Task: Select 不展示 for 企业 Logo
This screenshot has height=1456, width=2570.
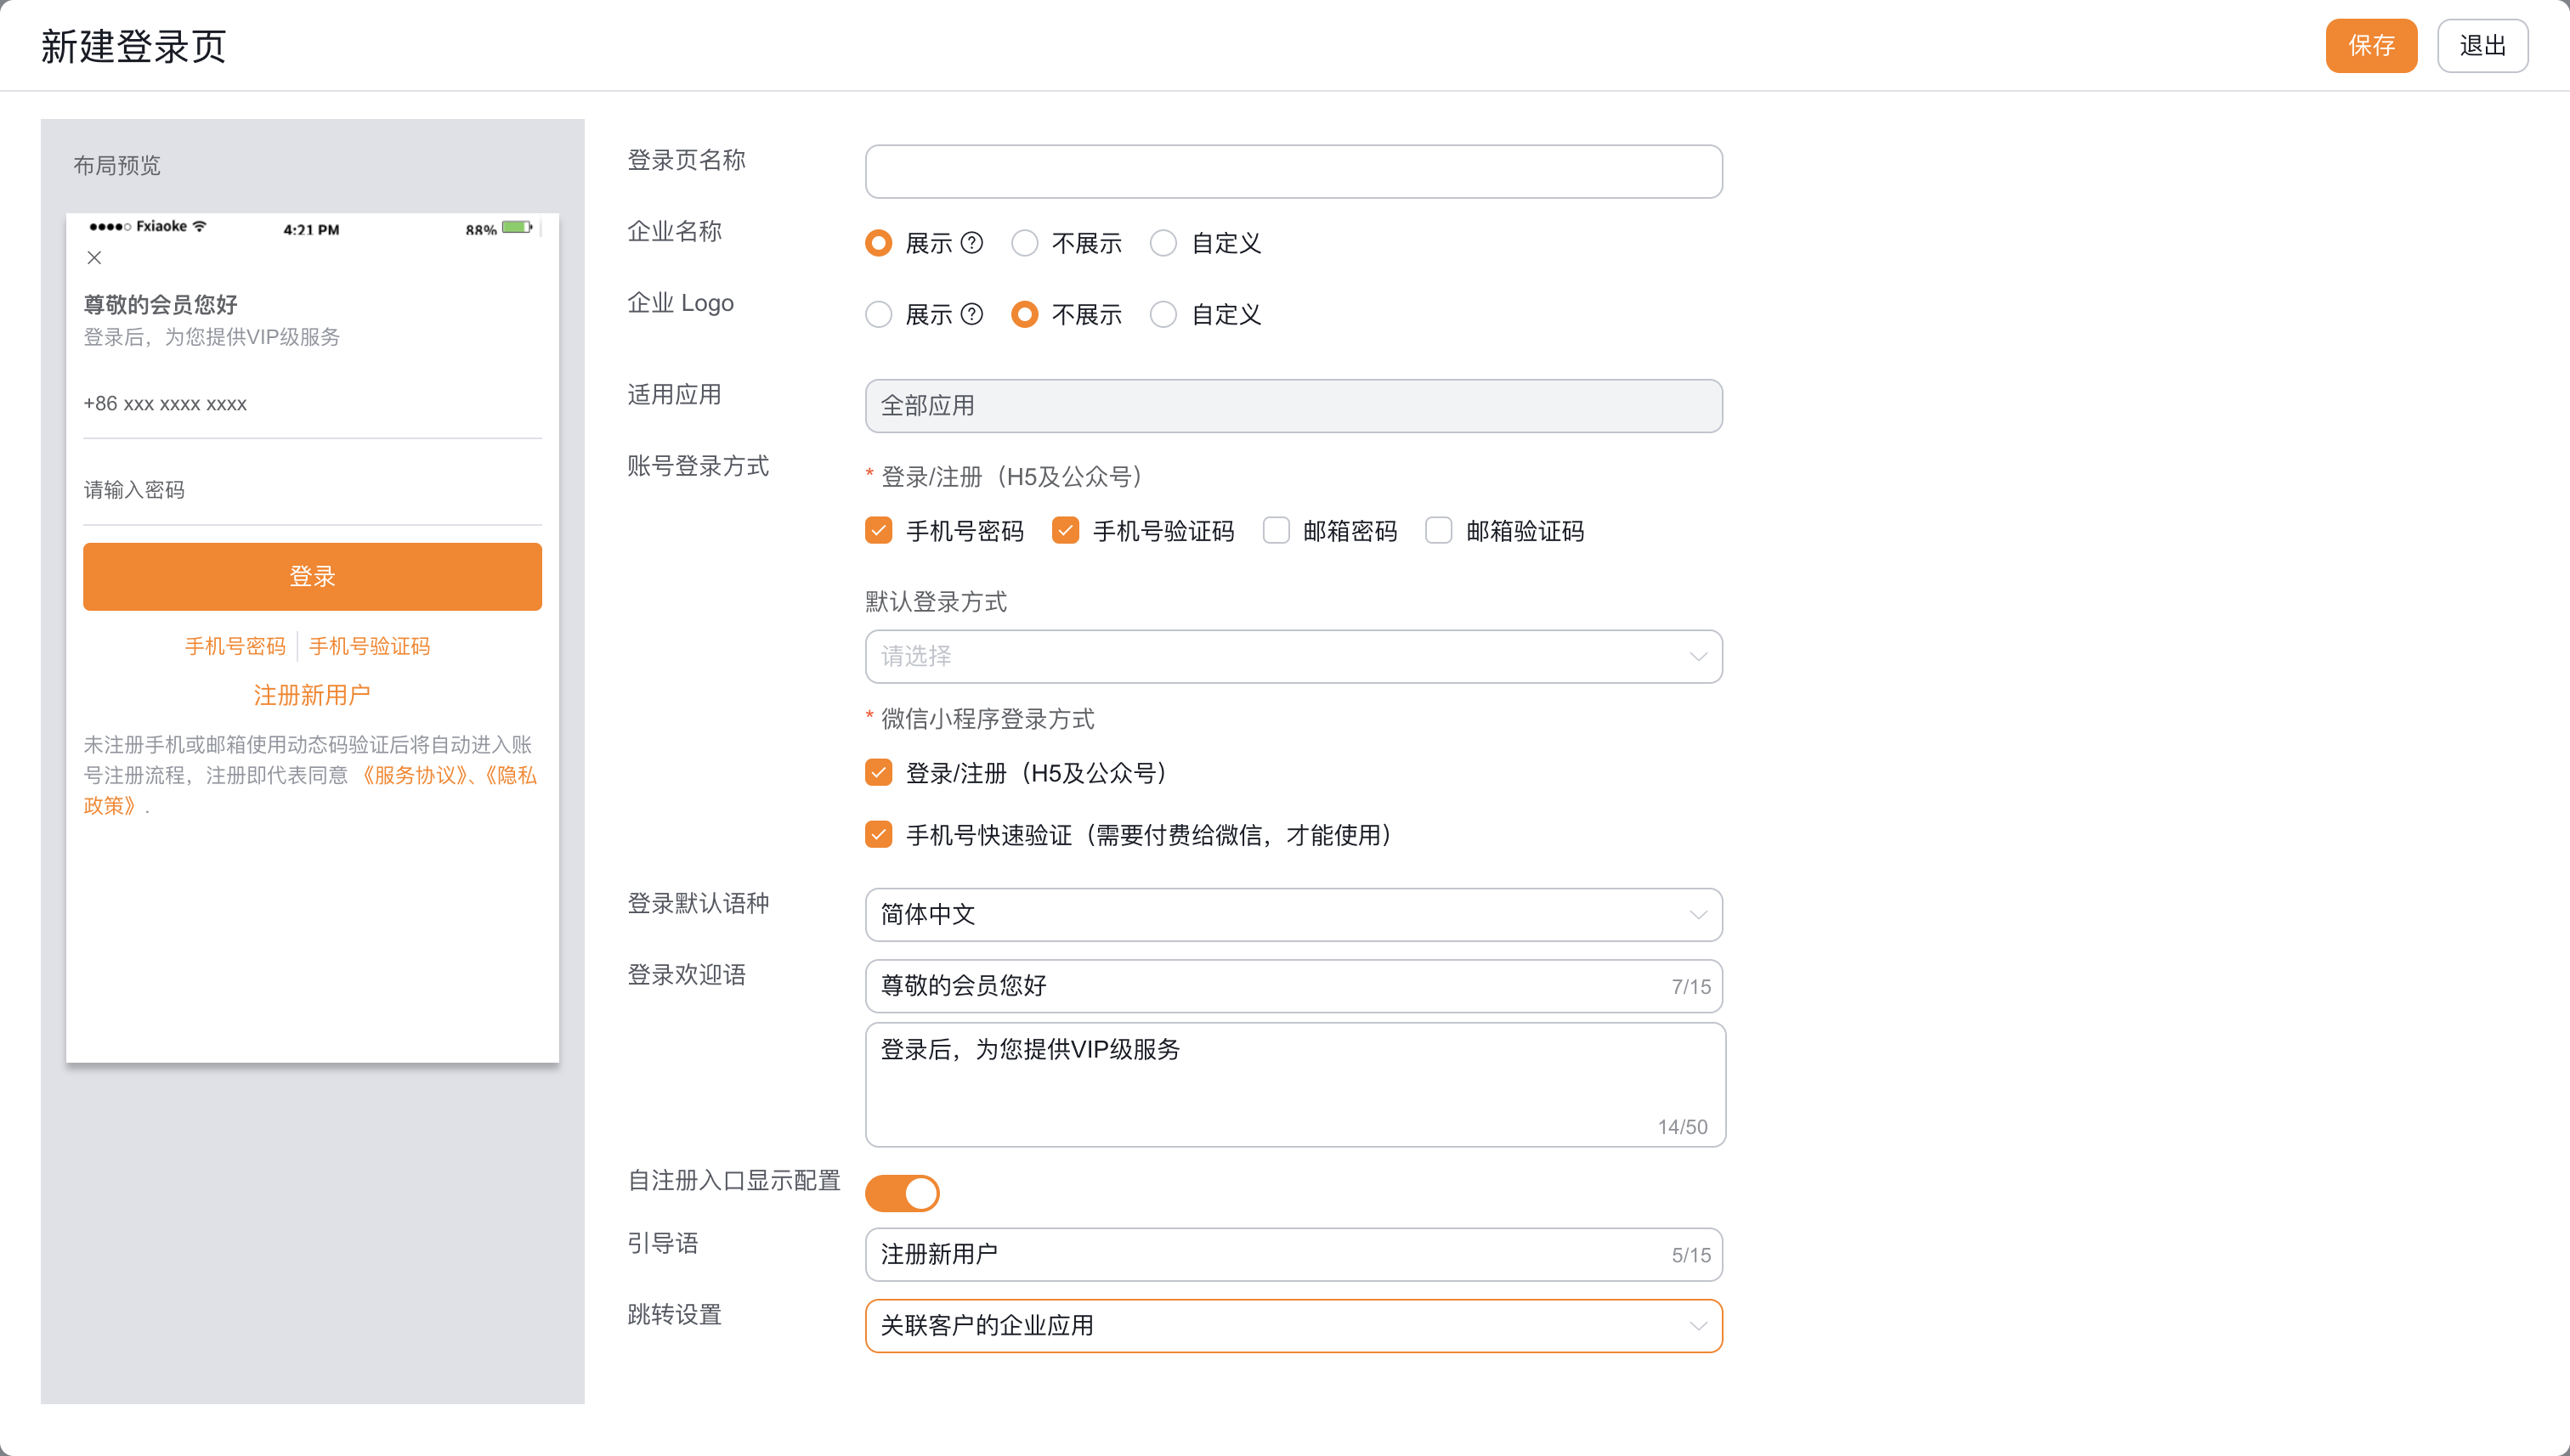Action: (x=1024, y=314)
